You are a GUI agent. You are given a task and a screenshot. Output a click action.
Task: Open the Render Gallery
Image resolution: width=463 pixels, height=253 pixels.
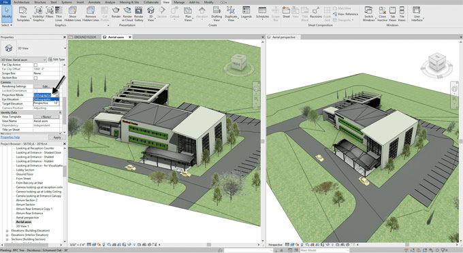(x=138, y=14)
